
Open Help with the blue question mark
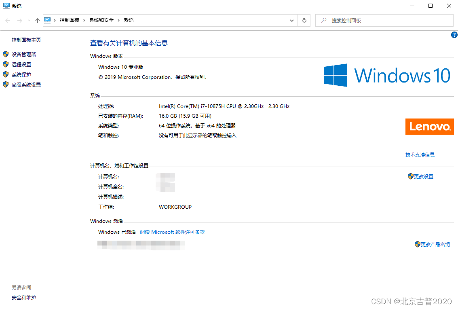pyautogui.click(x=454, y=35)
